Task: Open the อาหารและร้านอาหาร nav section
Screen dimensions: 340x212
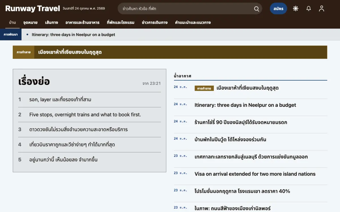Action: click(82, 23)
